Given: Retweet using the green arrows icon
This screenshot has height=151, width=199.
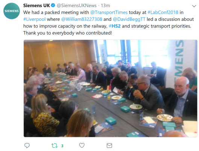Looking at the screenshot, I should tap(55, 145).
